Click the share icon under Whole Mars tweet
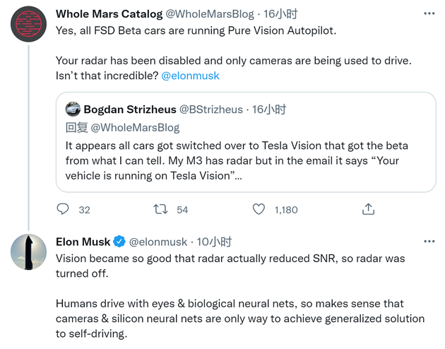Image resolution: width=445 pixels, height=349 pixels. [x=368, y=210]
